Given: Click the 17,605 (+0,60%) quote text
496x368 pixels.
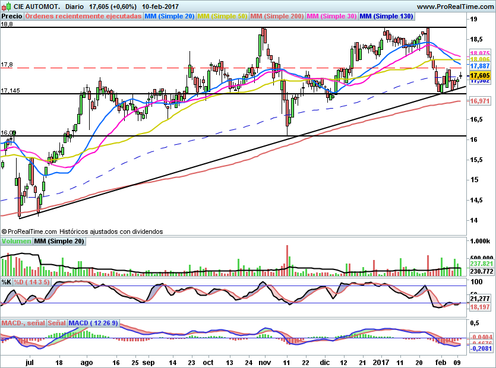Looking at the screenshot, I should pyautogui.click(x=113, y=7).
